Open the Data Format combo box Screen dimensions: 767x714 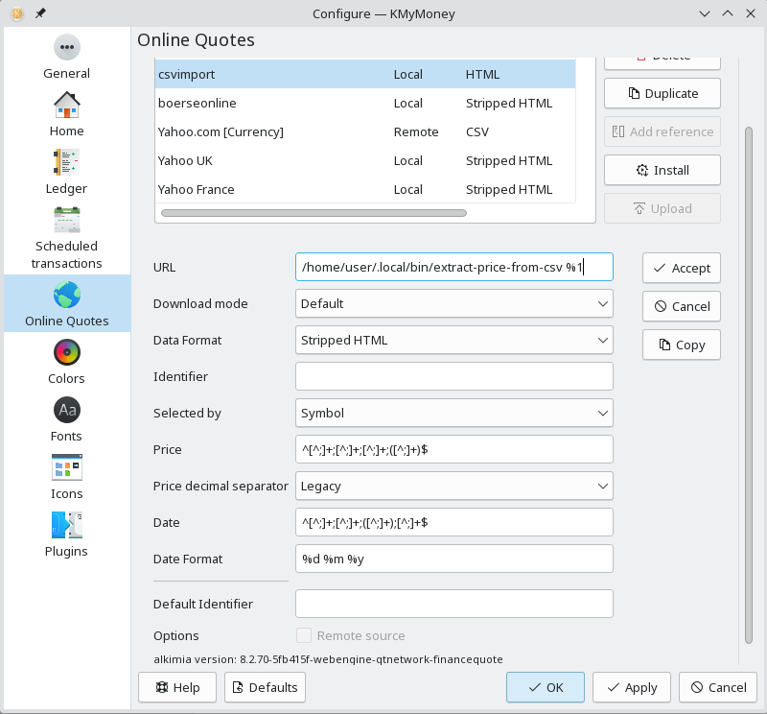(x=453, y=340)
